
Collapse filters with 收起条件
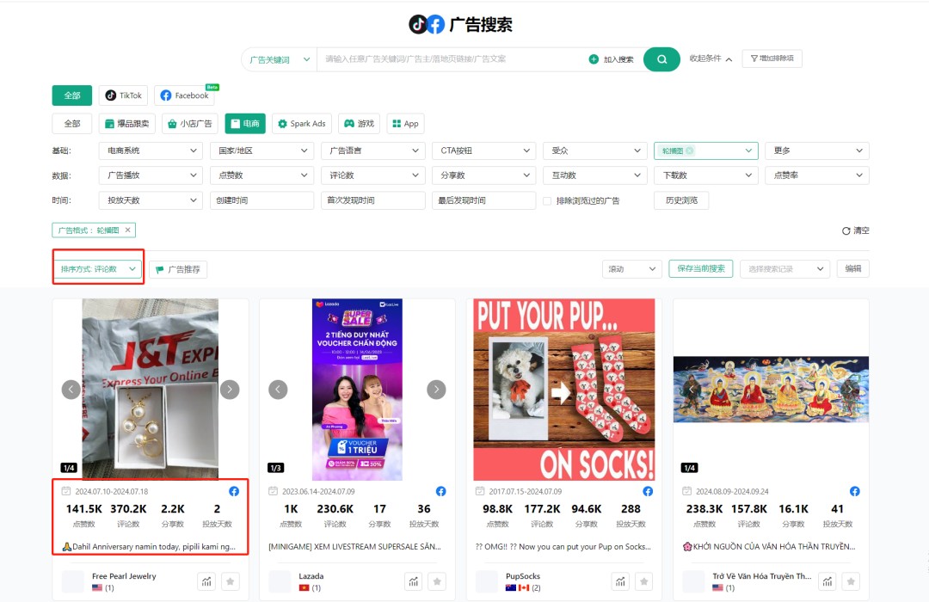pos(711,58)
